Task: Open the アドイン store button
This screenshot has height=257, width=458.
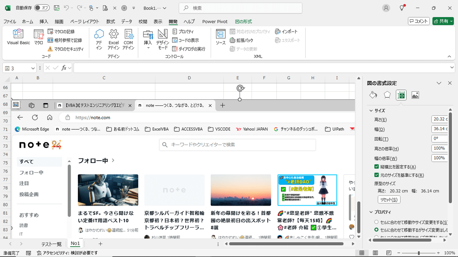Action: coord(99,40)
